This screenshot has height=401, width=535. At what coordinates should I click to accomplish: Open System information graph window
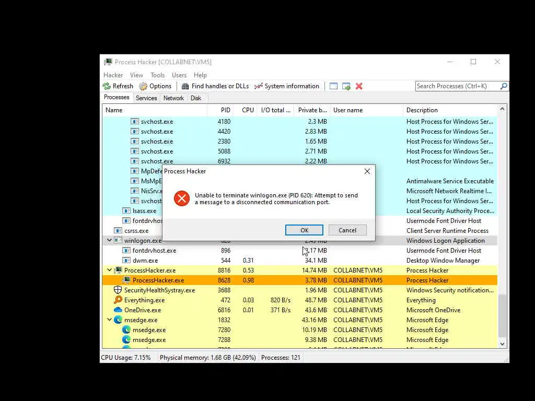287,86
